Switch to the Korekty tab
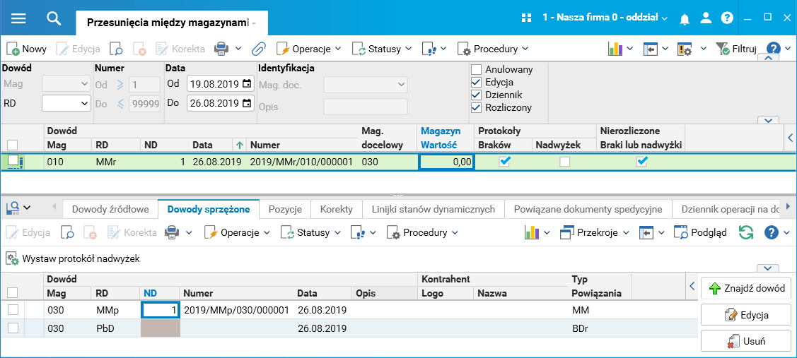The image size is (797, 358). pos(337,209)
